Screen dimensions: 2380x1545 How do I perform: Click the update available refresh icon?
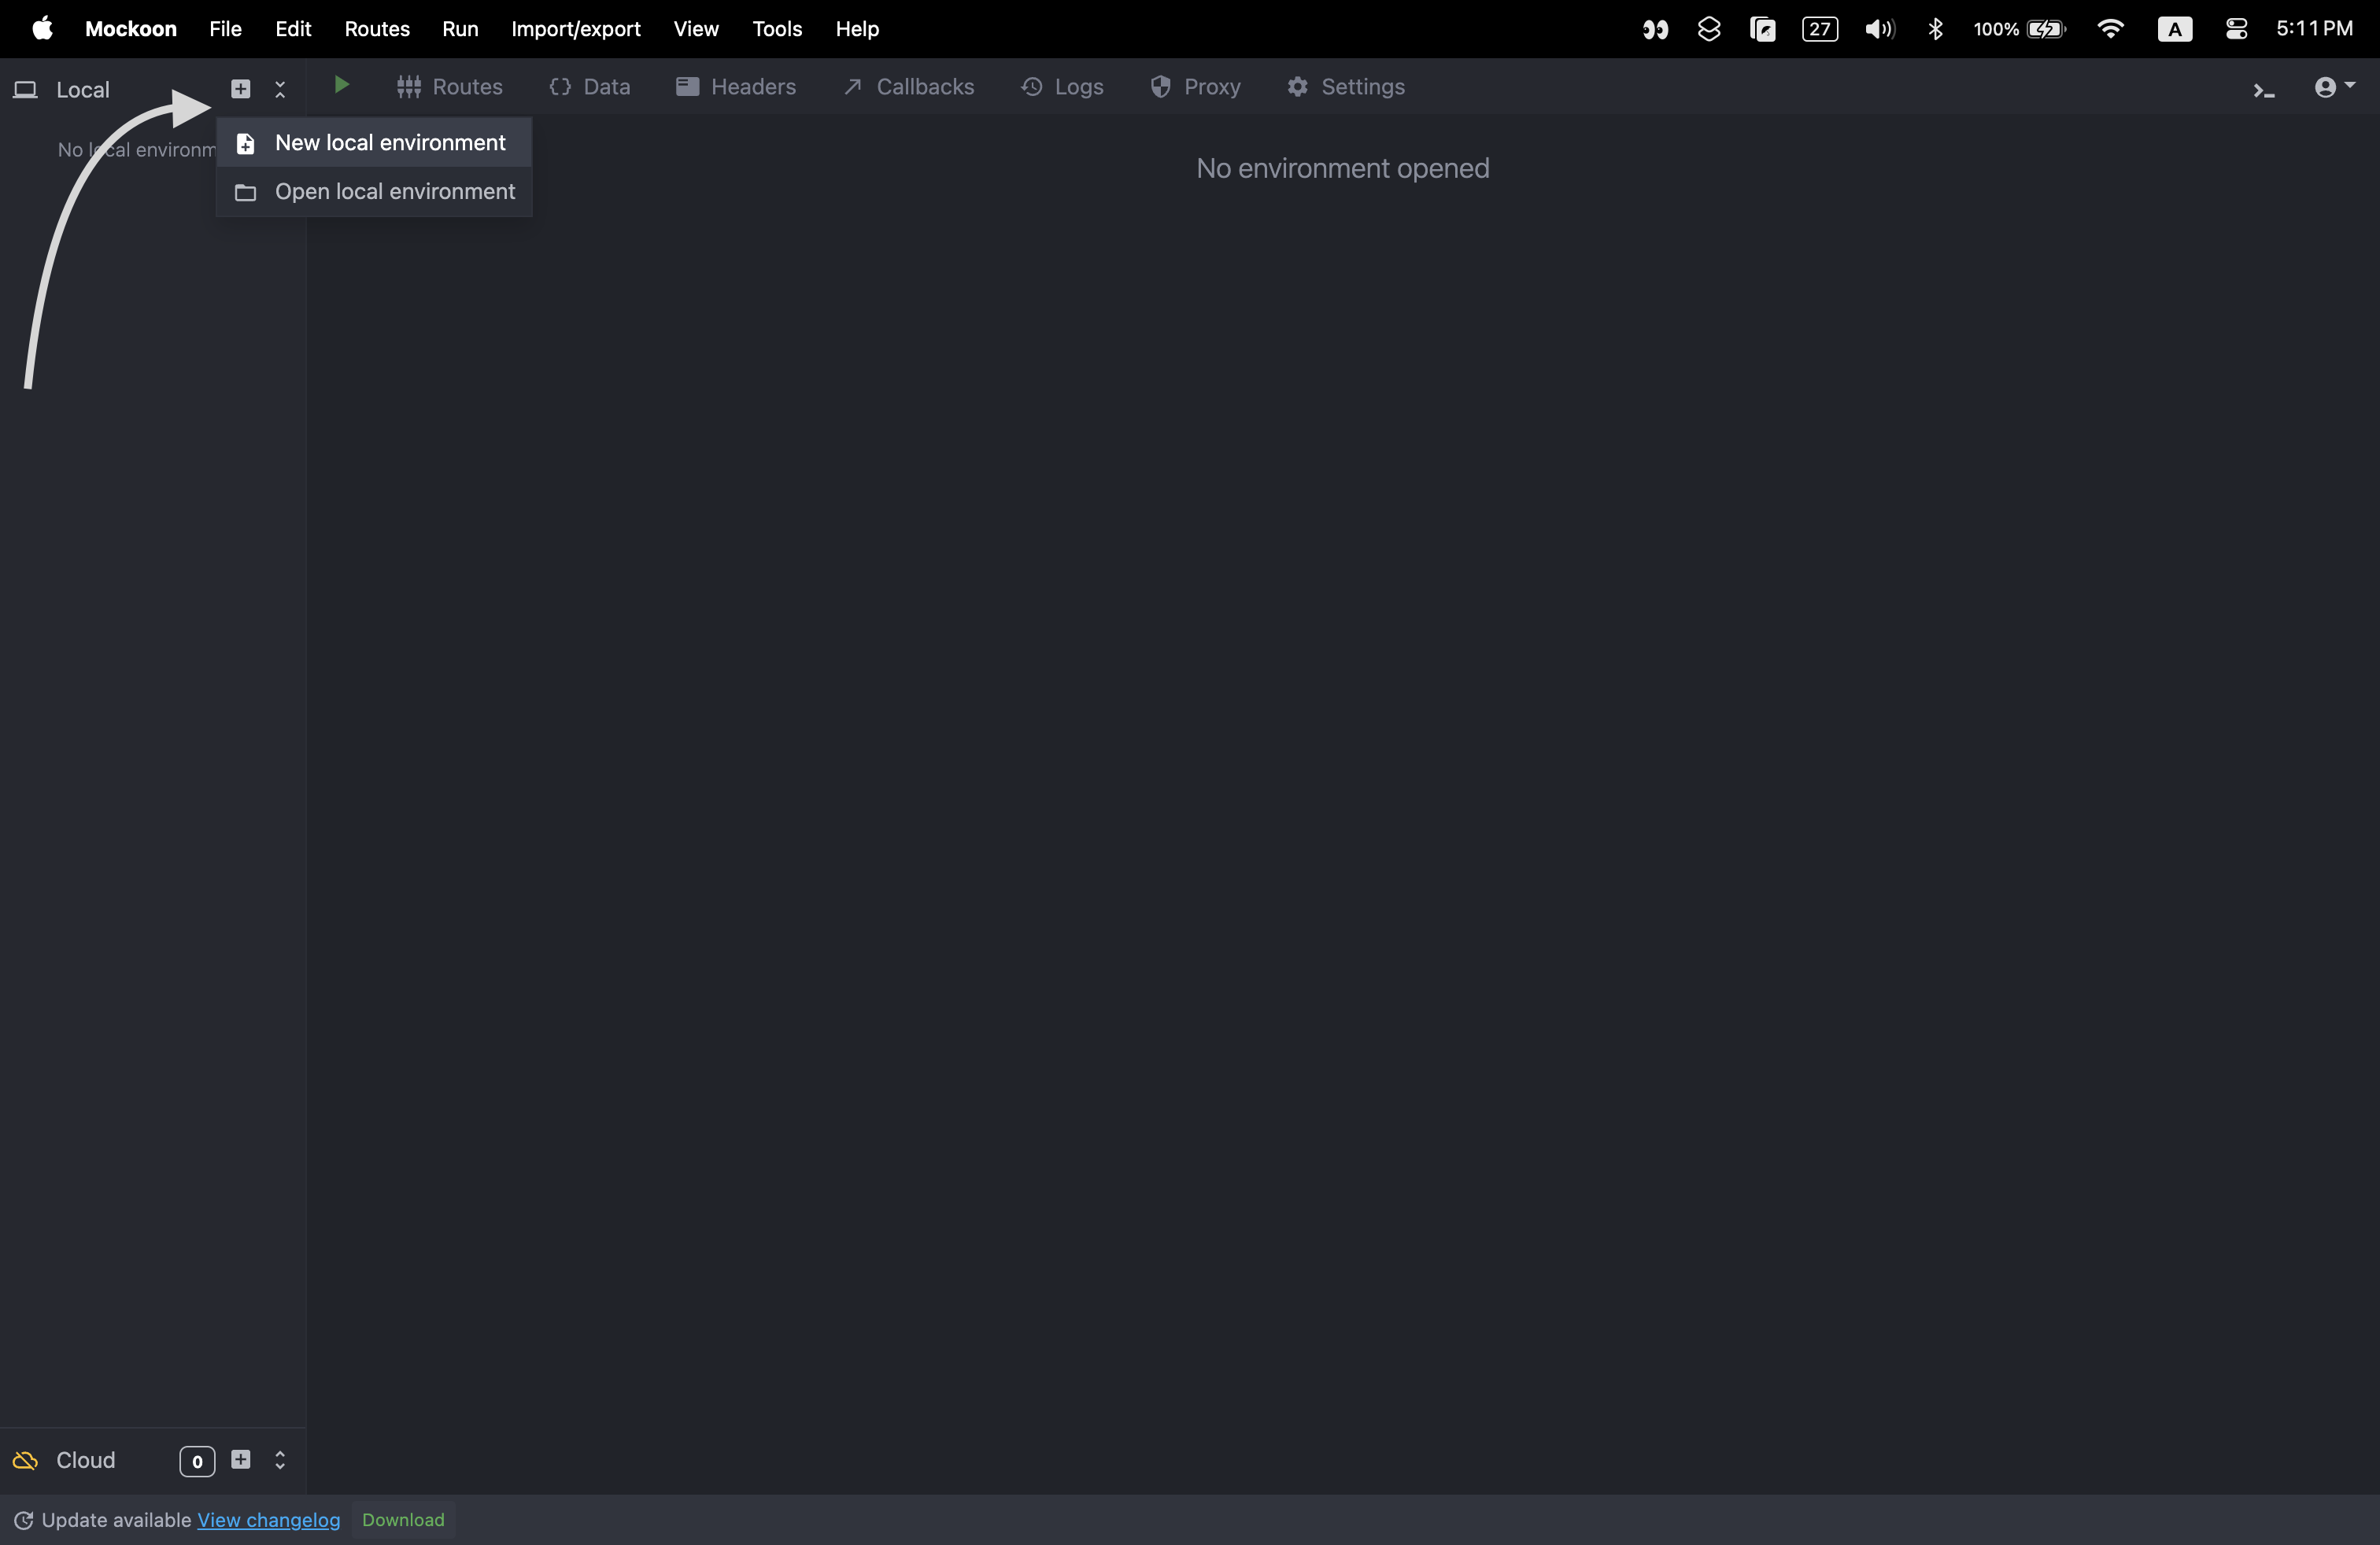tap(24, 1520)
